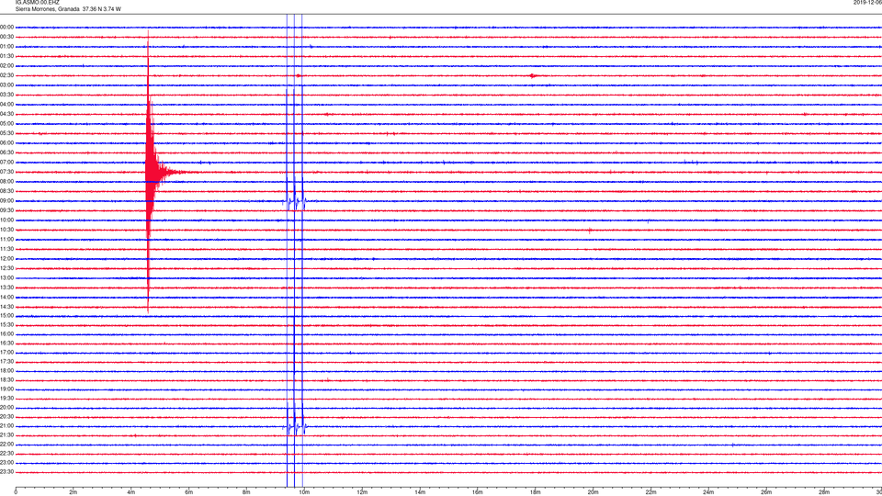Select the 03:30 trace time label

[6, 95]
